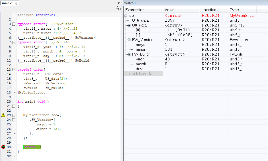Viewport: 268px width, 161px height.
Task: Click the .minor = 131 code line
Action: [48, 129]
